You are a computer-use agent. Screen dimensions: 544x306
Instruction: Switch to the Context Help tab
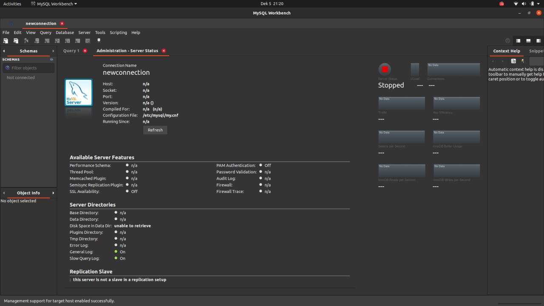click(x=507, y=51)
